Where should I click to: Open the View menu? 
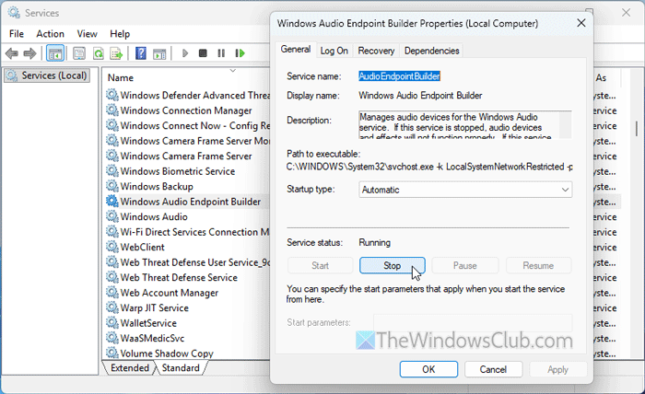[x=88, y=34]
